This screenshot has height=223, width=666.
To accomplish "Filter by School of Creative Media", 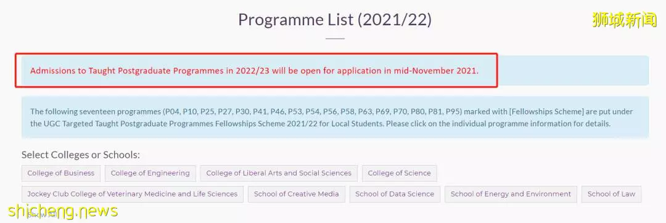I will point(297,194).
